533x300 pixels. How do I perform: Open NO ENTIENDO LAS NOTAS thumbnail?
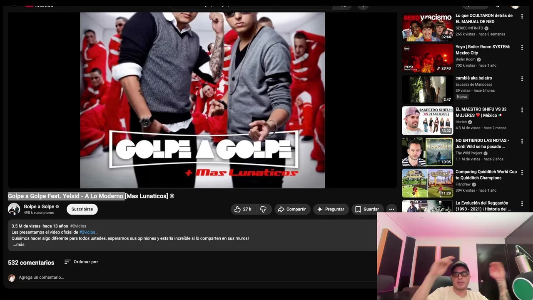point(427,152)
